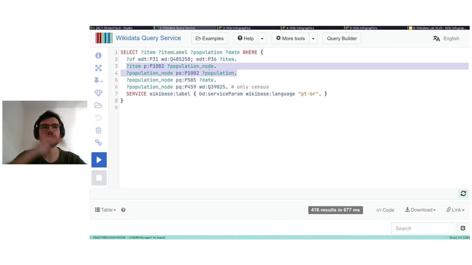Click line number 9 in the gutter

(116, 107)
